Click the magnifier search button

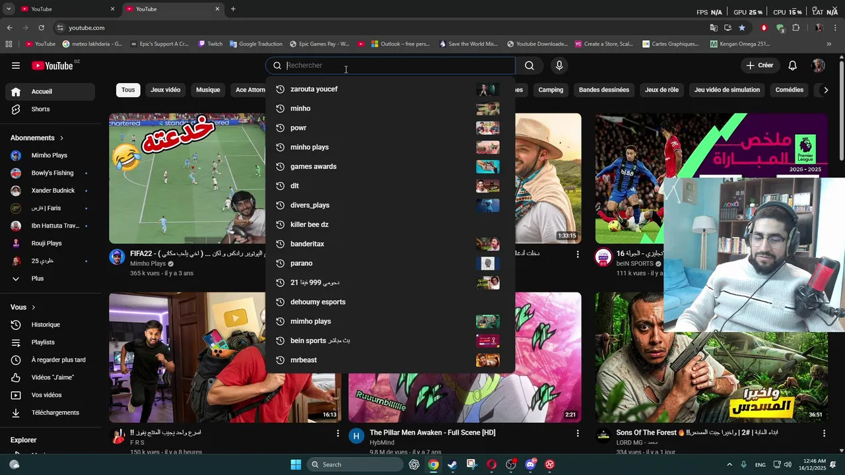529,65
